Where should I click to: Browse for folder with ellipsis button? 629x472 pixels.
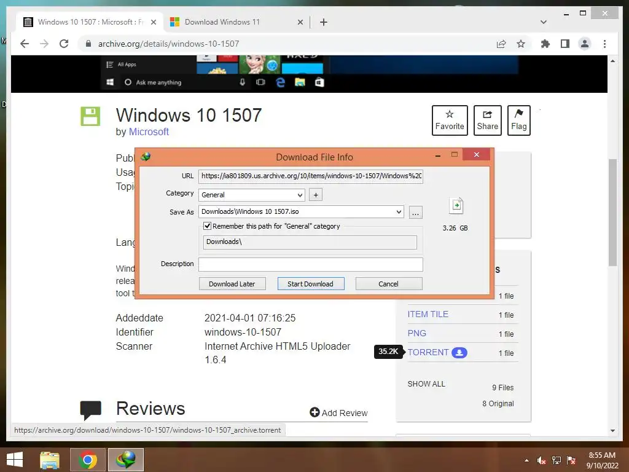[x=416, y=212]
